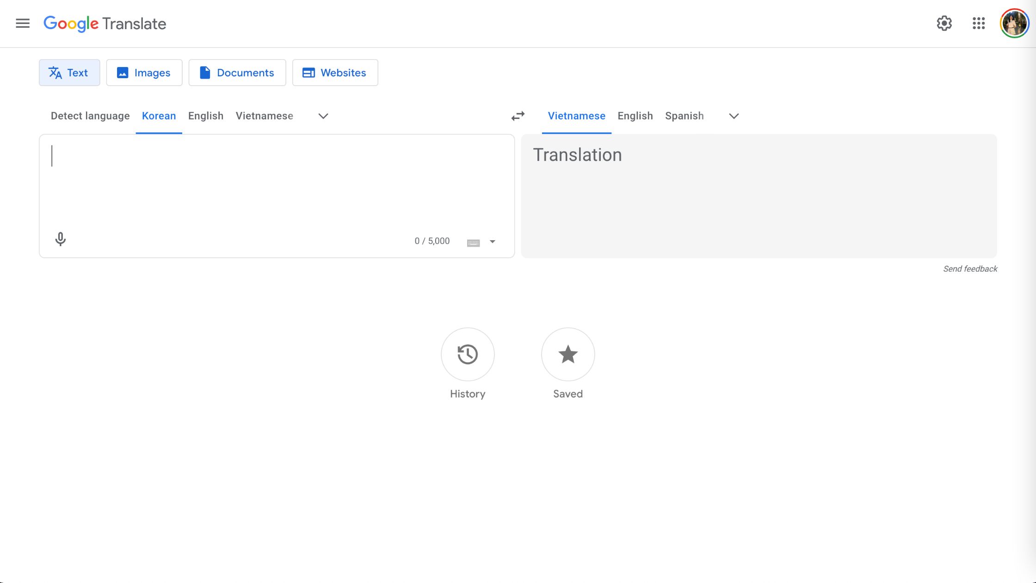Image resolution: width=1036 pixels, height=583 pixels.
Task: Click Send feedback link
Action: tap(970, 269)
